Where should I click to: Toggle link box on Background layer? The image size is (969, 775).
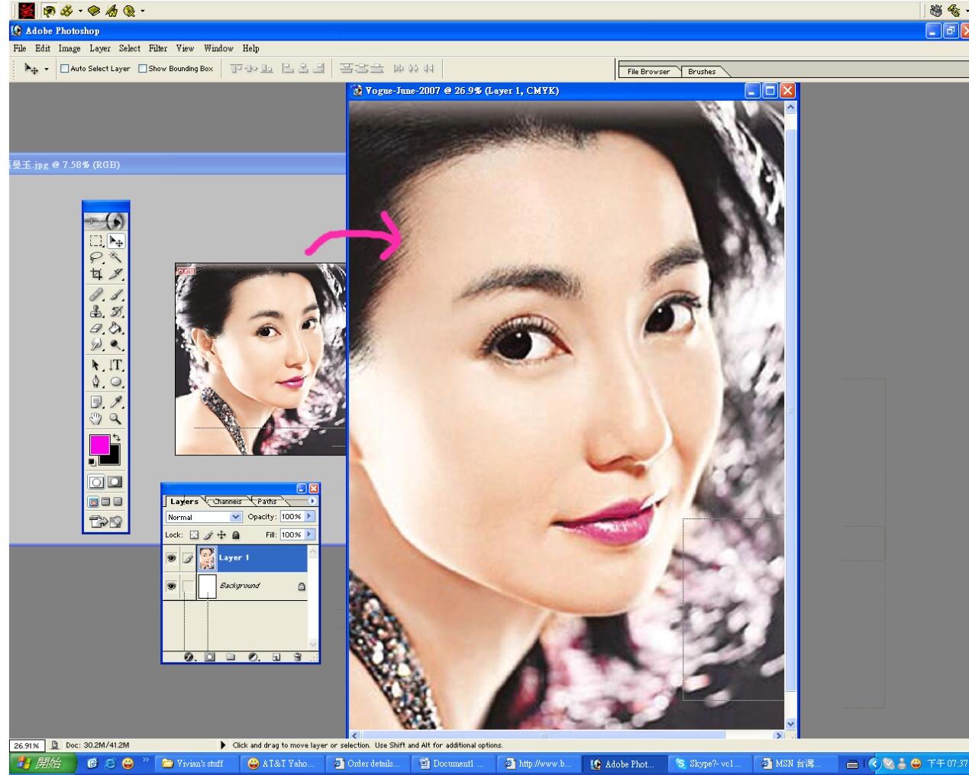point(188,586)
